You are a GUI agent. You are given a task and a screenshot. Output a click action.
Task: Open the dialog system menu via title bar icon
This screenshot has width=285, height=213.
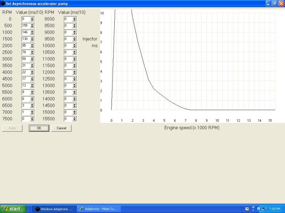point(3,4)
